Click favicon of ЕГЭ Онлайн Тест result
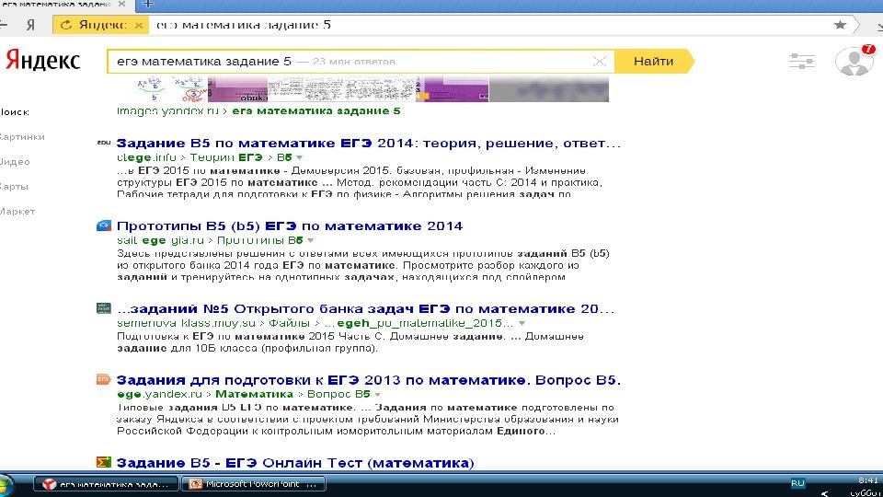 pyautogui.click(x=104, y=462)
